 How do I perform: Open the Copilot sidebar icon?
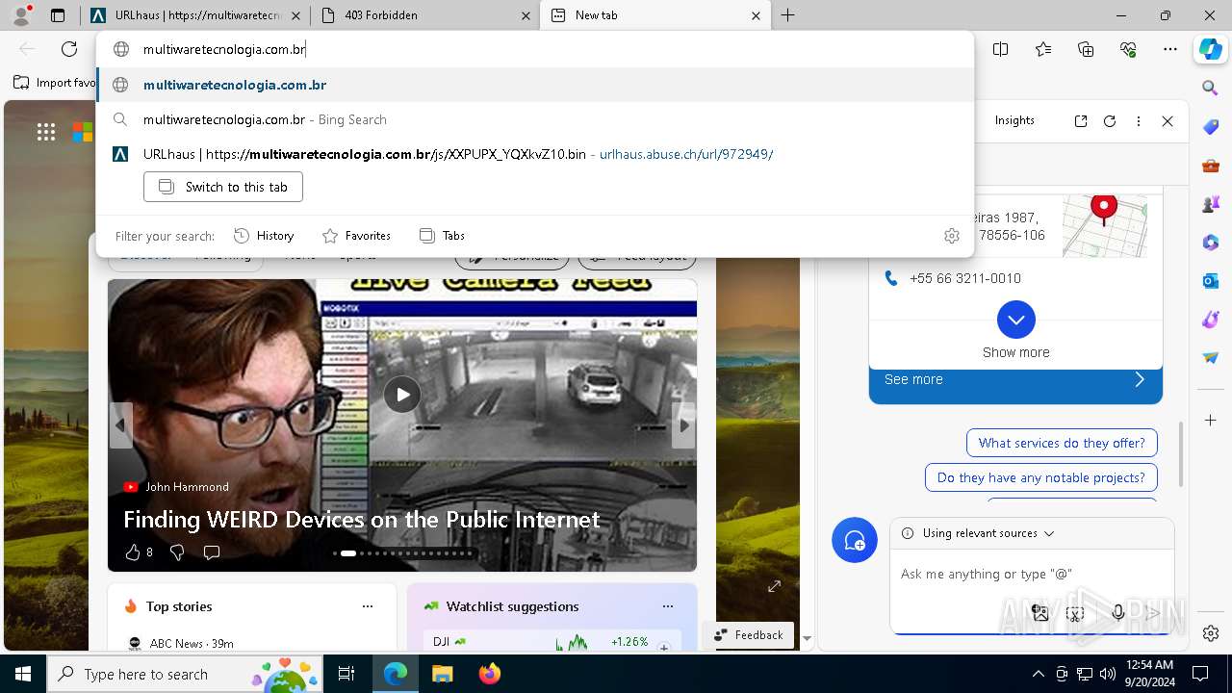[x=1210, y=49]
